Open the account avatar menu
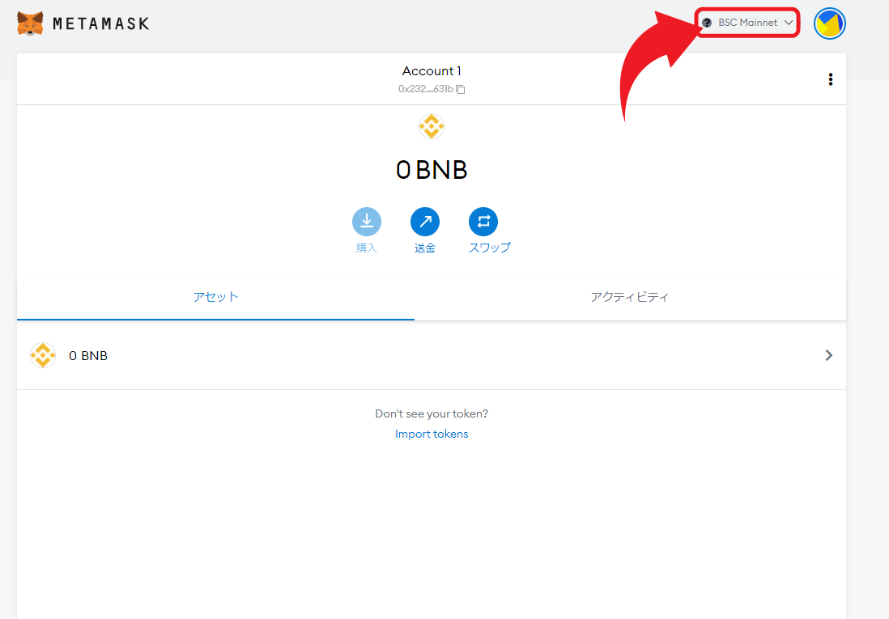The width and height of the screenshot is (889, 619). click(829, 23)
